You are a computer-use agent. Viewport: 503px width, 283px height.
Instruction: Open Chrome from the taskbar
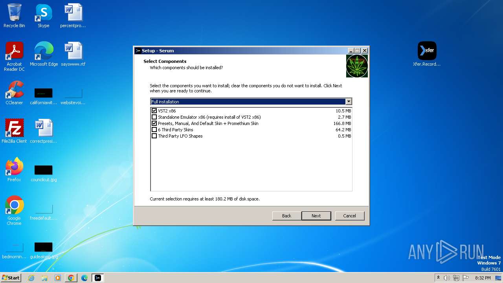71,278
